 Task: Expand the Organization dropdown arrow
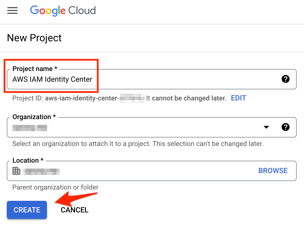tap(266, 127)
